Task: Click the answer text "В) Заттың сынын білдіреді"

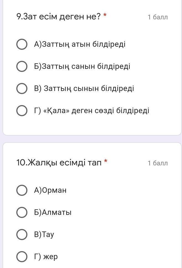Action: tap(84, 89)
